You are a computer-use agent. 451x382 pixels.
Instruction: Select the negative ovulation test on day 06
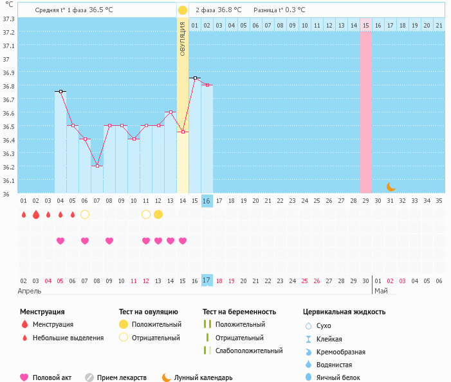(85, 214)
